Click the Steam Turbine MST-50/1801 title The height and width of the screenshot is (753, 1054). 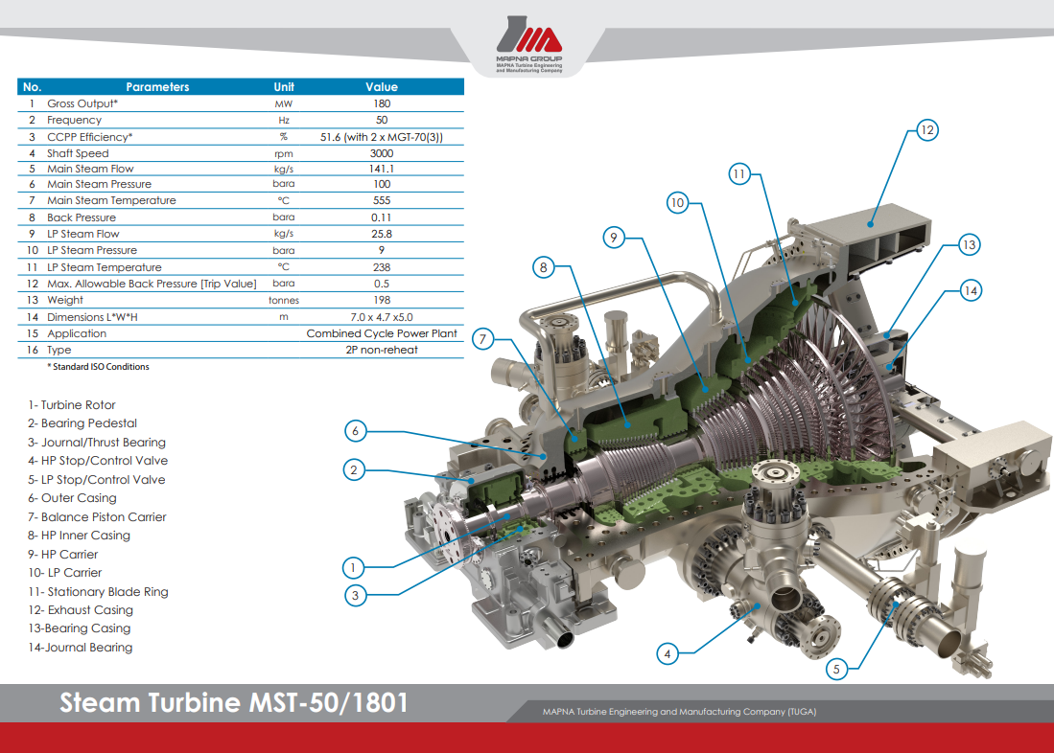click(x=234, y=703)
